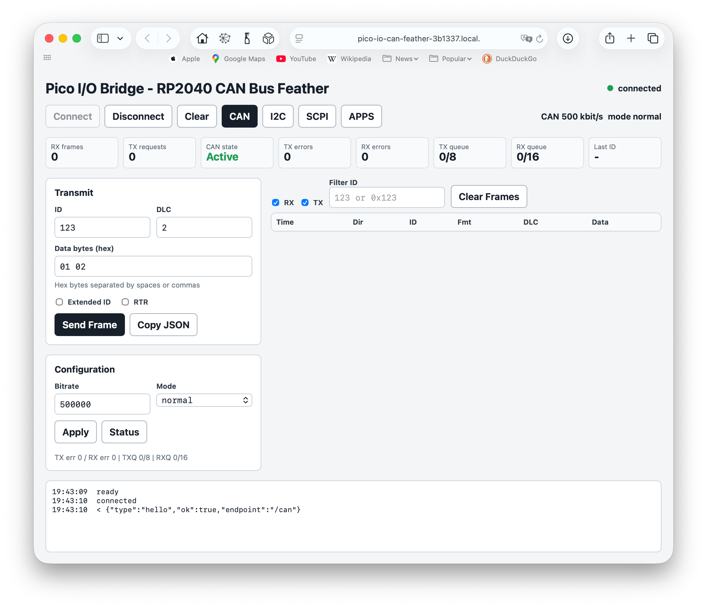The height and width of the screenshot is (608, 707).
Task: Switch to the APPS tab
Action: pyautogui.click(x=361, y=116)
